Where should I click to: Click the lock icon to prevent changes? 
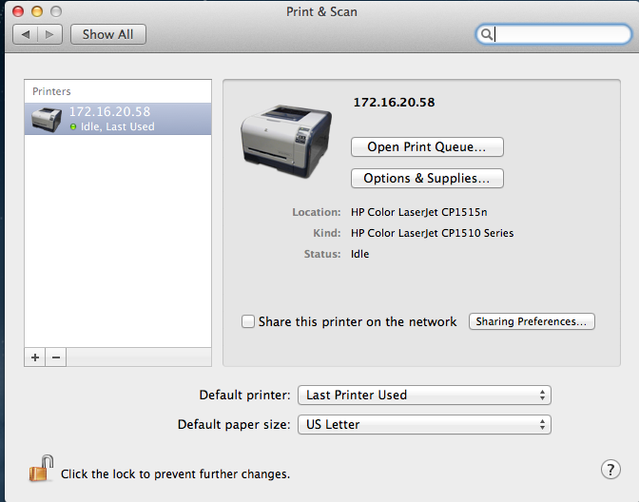pyautogui.click(x=40, y=470)
